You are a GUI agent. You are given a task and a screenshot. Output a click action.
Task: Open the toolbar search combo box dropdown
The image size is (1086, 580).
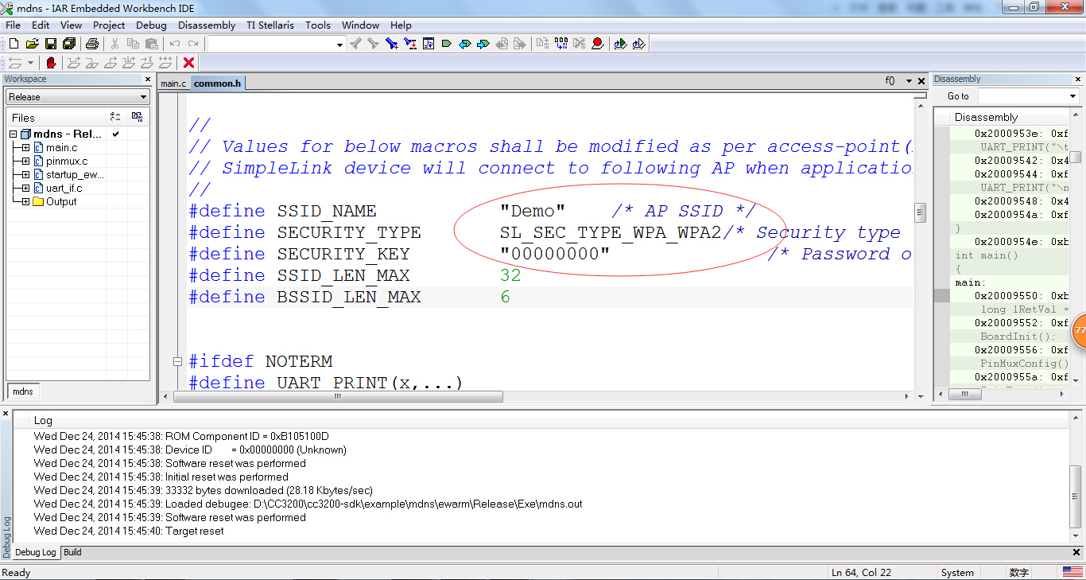pos(338,45)
